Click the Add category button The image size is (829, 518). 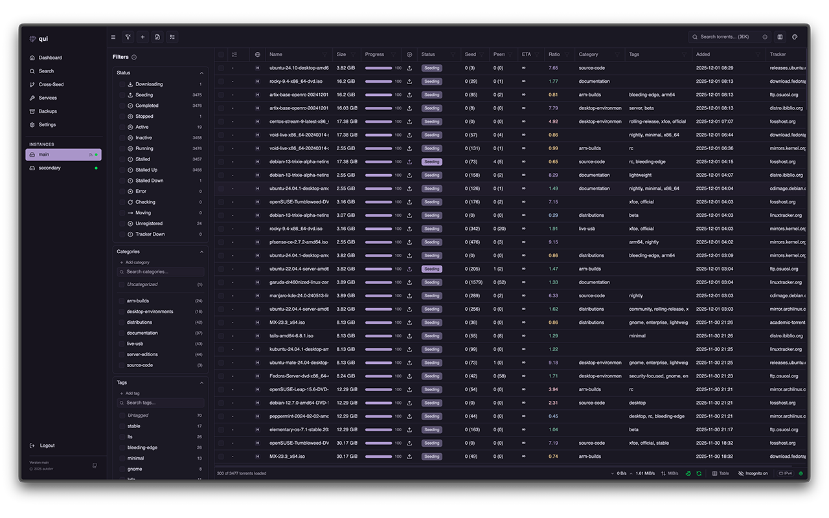[x=135, y=262]
